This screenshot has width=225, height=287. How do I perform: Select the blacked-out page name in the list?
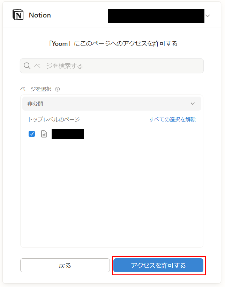pos(68,134)
